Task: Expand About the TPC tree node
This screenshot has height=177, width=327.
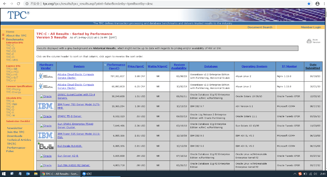Action: pyautogui.click(x=3, y=35)
